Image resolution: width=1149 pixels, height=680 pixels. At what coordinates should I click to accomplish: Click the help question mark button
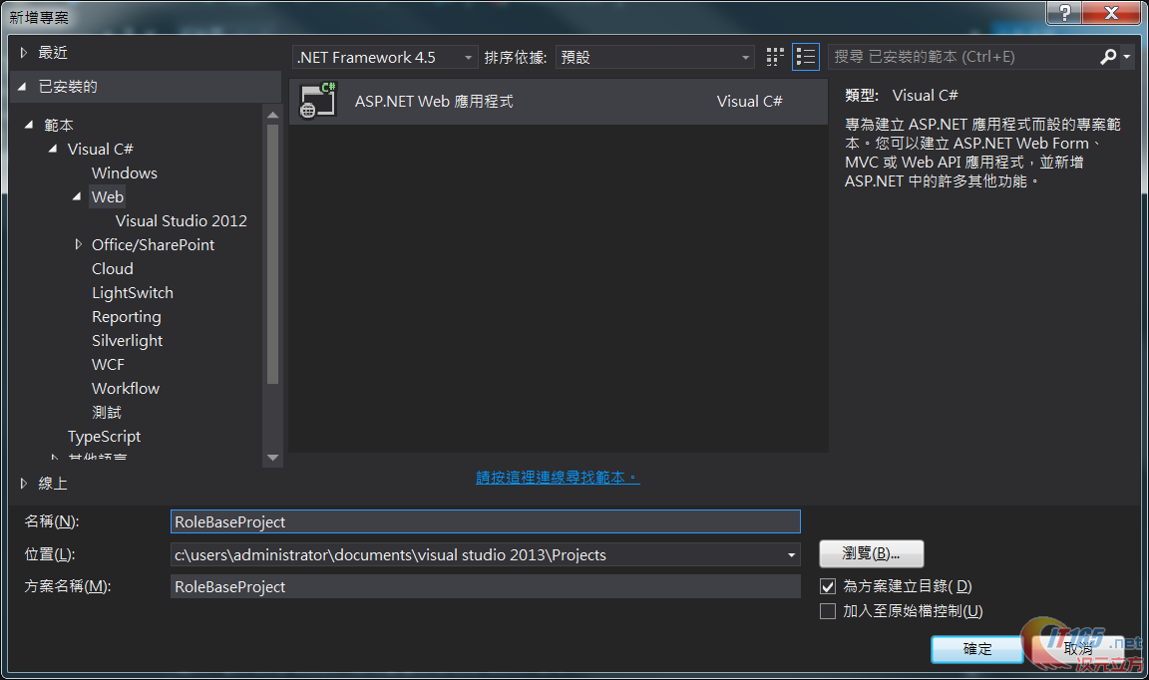point(1065,12)
